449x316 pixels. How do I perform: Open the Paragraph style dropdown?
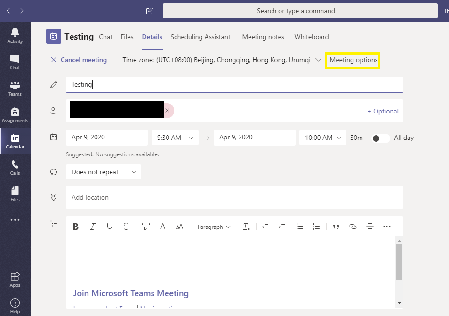pos(214,227)
